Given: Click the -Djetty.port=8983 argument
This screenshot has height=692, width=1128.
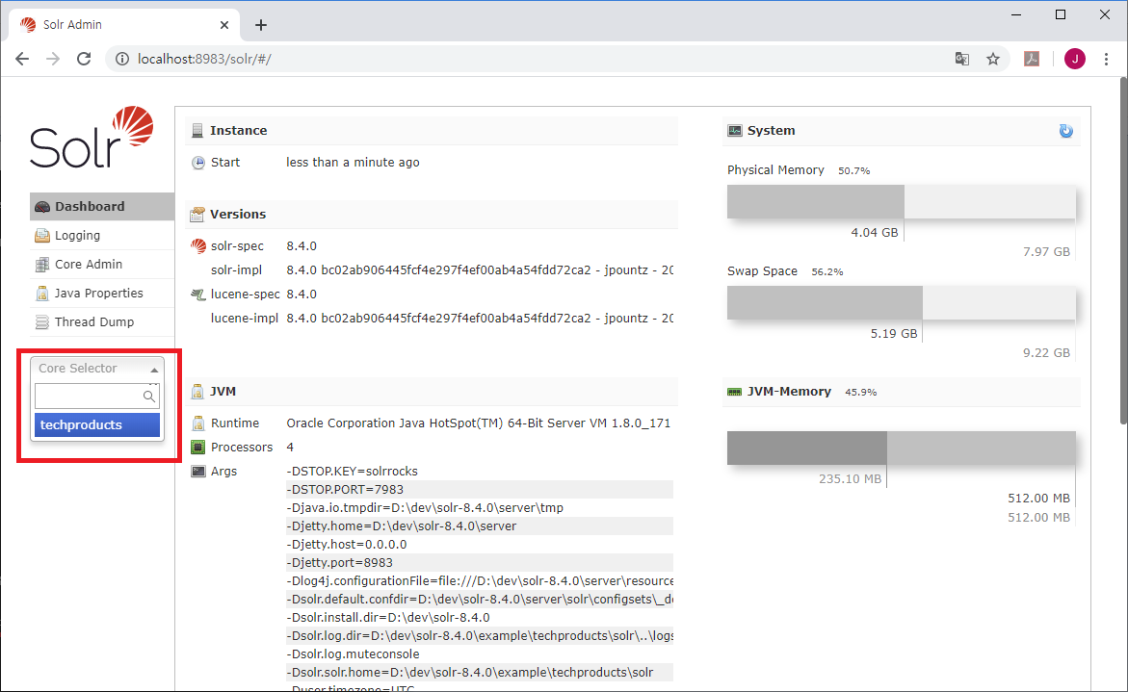Looking at the screenshot, I should (x=339, y=563).
